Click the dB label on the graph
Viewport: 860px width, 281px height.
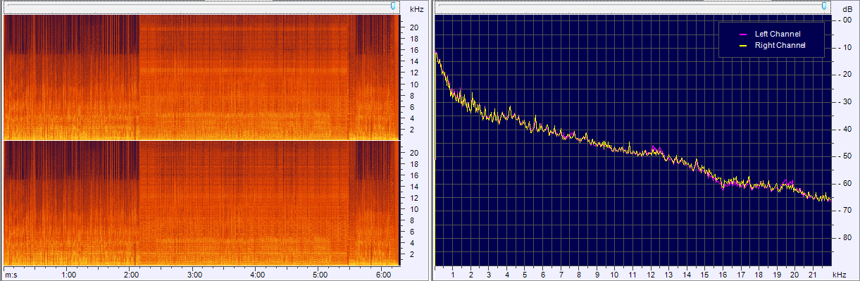(846, 9)
